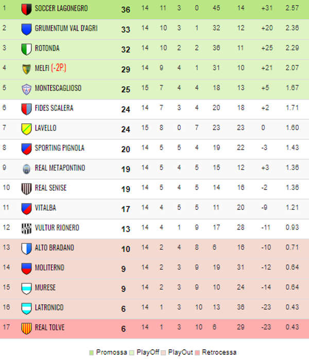Screen dimensions: 309x362
Task: Click the Soccer Lagonegro red-black crest
Action: click(26, 9)
